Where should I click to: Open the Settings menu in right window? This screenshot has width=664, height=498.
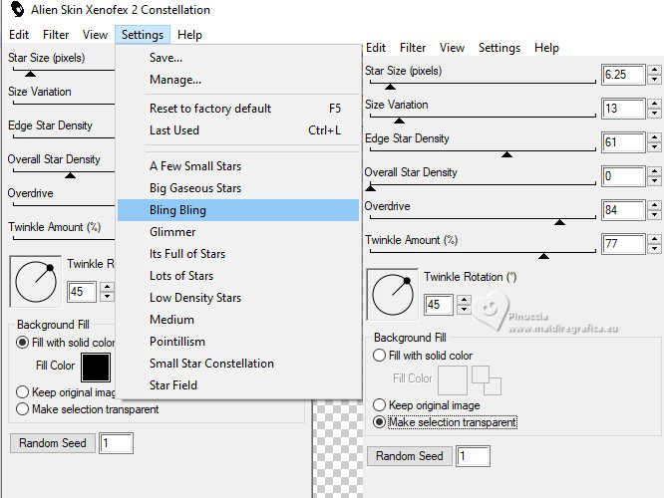pyautogui.click(x=499, y=48)
